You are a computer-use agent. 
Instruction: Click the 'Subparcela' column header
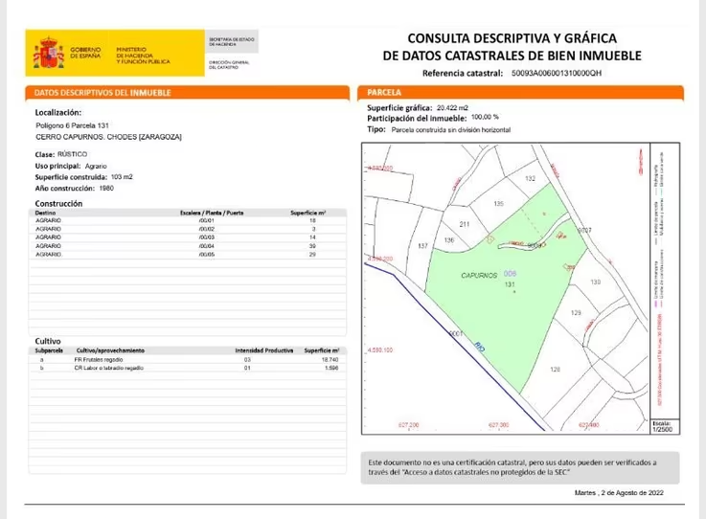tap(49, 350)
